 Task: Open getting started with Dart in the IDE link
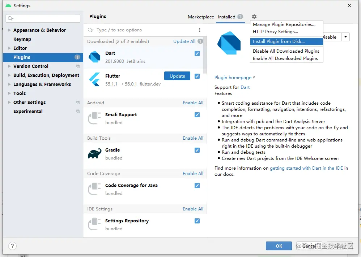306,168
